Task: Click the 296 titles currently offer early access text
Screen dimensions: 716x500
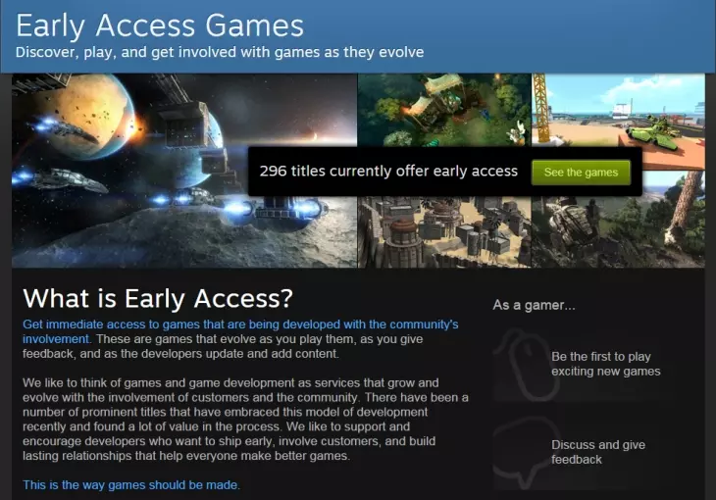Action: [x=388, y=171]
